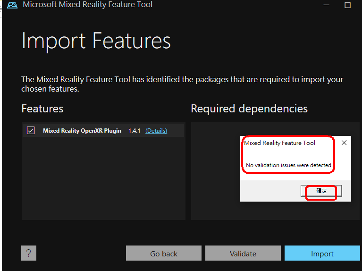Select the Mixed Reality OpenXR Plugin name
This screenshot has width=362, height=271.
click(x=82, y=131)
